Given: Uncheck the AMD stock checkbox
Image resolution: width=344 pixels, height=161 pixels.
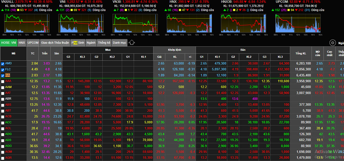Looking at the screenshot, I should tap(3, 64).
